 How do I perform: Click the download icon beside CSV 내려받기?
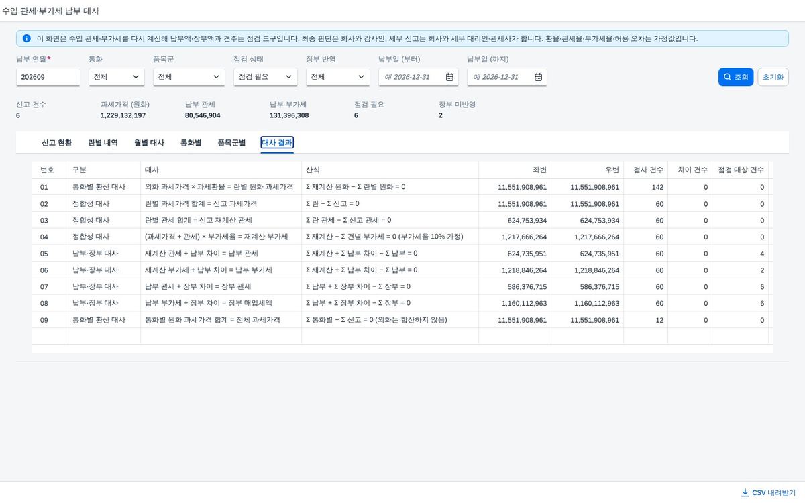(745, 492)
